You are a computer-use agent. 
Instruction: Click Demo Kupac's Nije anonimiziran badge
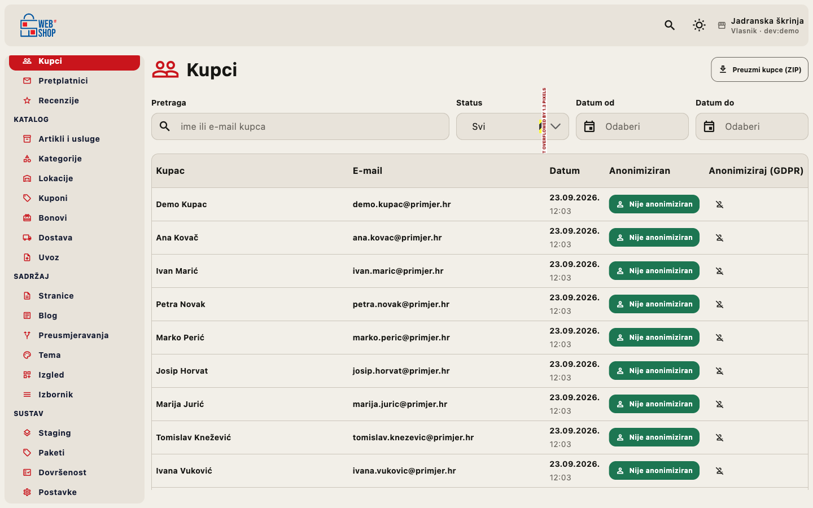654,204
